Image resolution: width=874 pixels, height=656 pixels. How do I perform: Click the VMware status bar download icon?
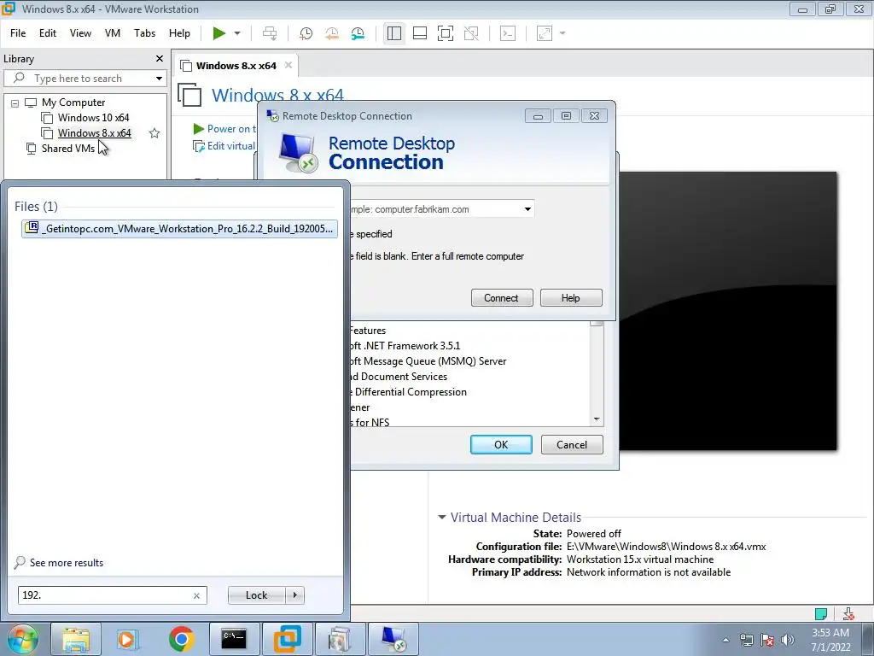point(848,613)
